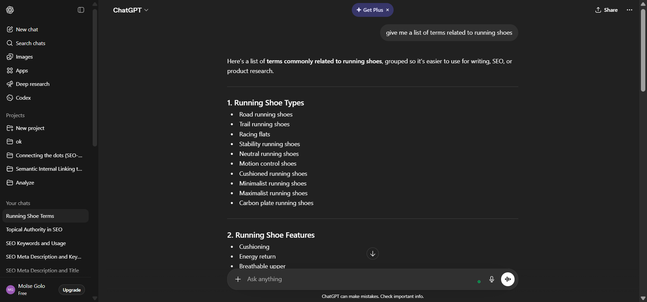Click the '2. Running Shoe Features' heading
The width and height of the screenshot is (647, 302).
pos(271,235)
